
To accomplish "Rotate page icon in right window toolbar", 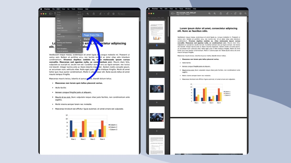I will (235, 13).
